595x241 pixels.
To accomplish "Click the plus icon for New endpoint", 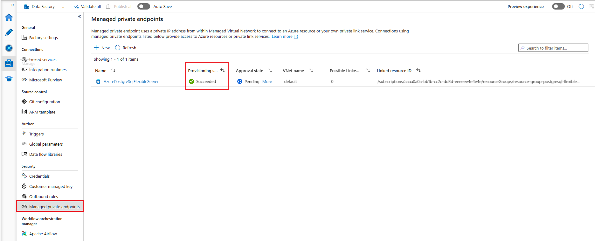I will click(96, 48).
